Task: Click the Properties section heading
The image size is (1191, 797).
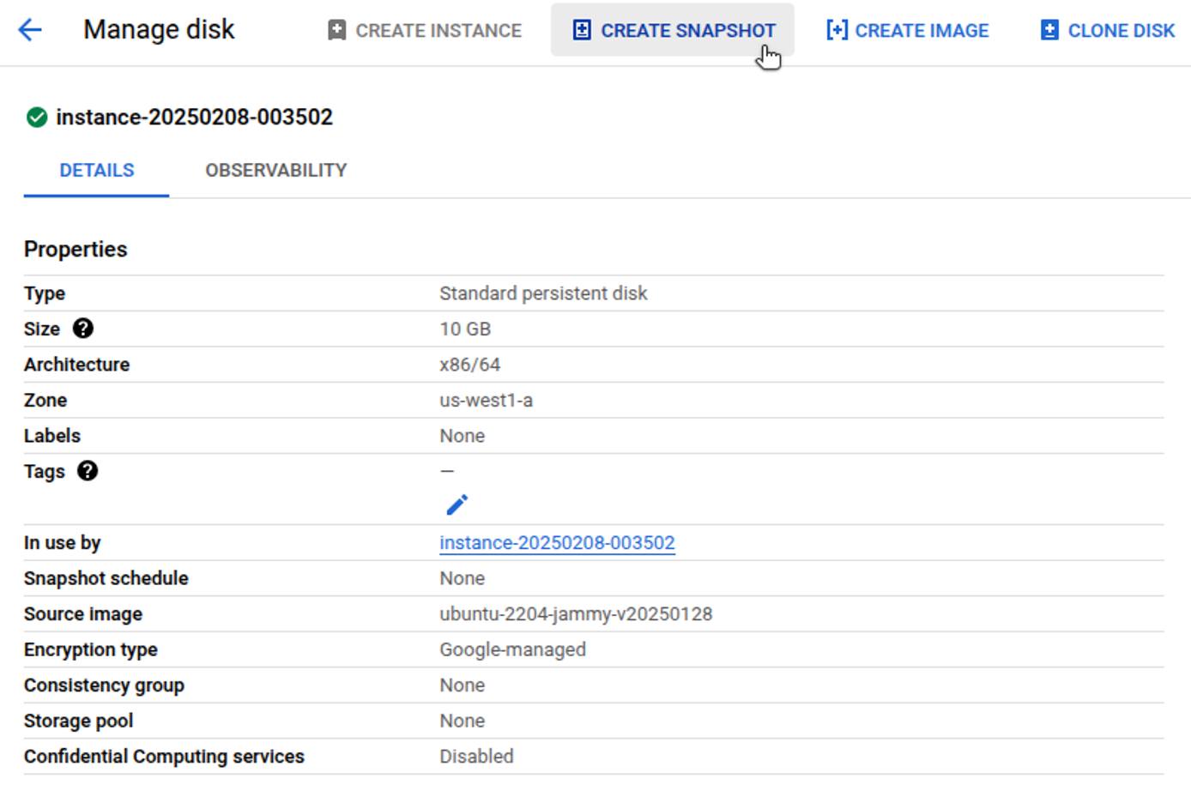Action: [76, 249]
